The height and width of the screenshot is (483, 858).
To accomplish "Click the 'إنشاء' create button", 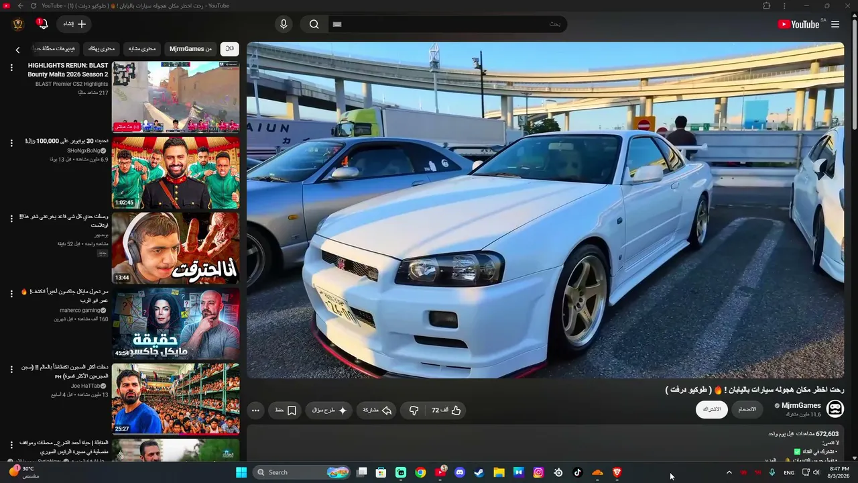I will (x=74, y=24).
